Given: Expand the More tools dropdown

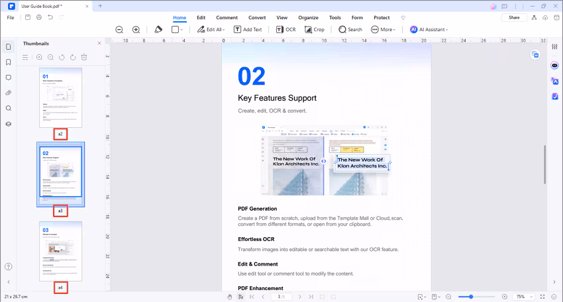Looking at the screenshot, I should coord(383,29).
